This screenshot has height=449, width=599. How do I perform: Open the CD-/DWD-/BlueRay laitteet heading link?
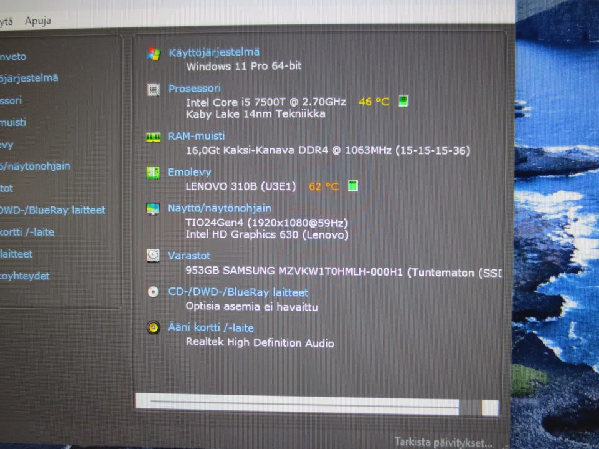pos(238,292)
